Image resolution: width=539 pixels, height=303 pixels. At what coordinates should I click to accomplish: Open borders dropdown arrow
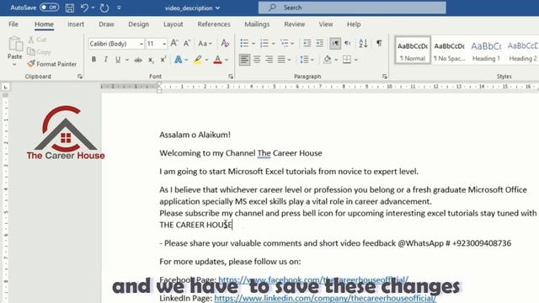point(356,60)
